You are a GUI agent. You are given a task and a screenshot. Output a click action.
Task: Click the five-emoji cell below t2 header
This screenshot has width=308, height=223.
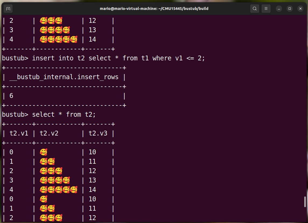click(58, 190)
